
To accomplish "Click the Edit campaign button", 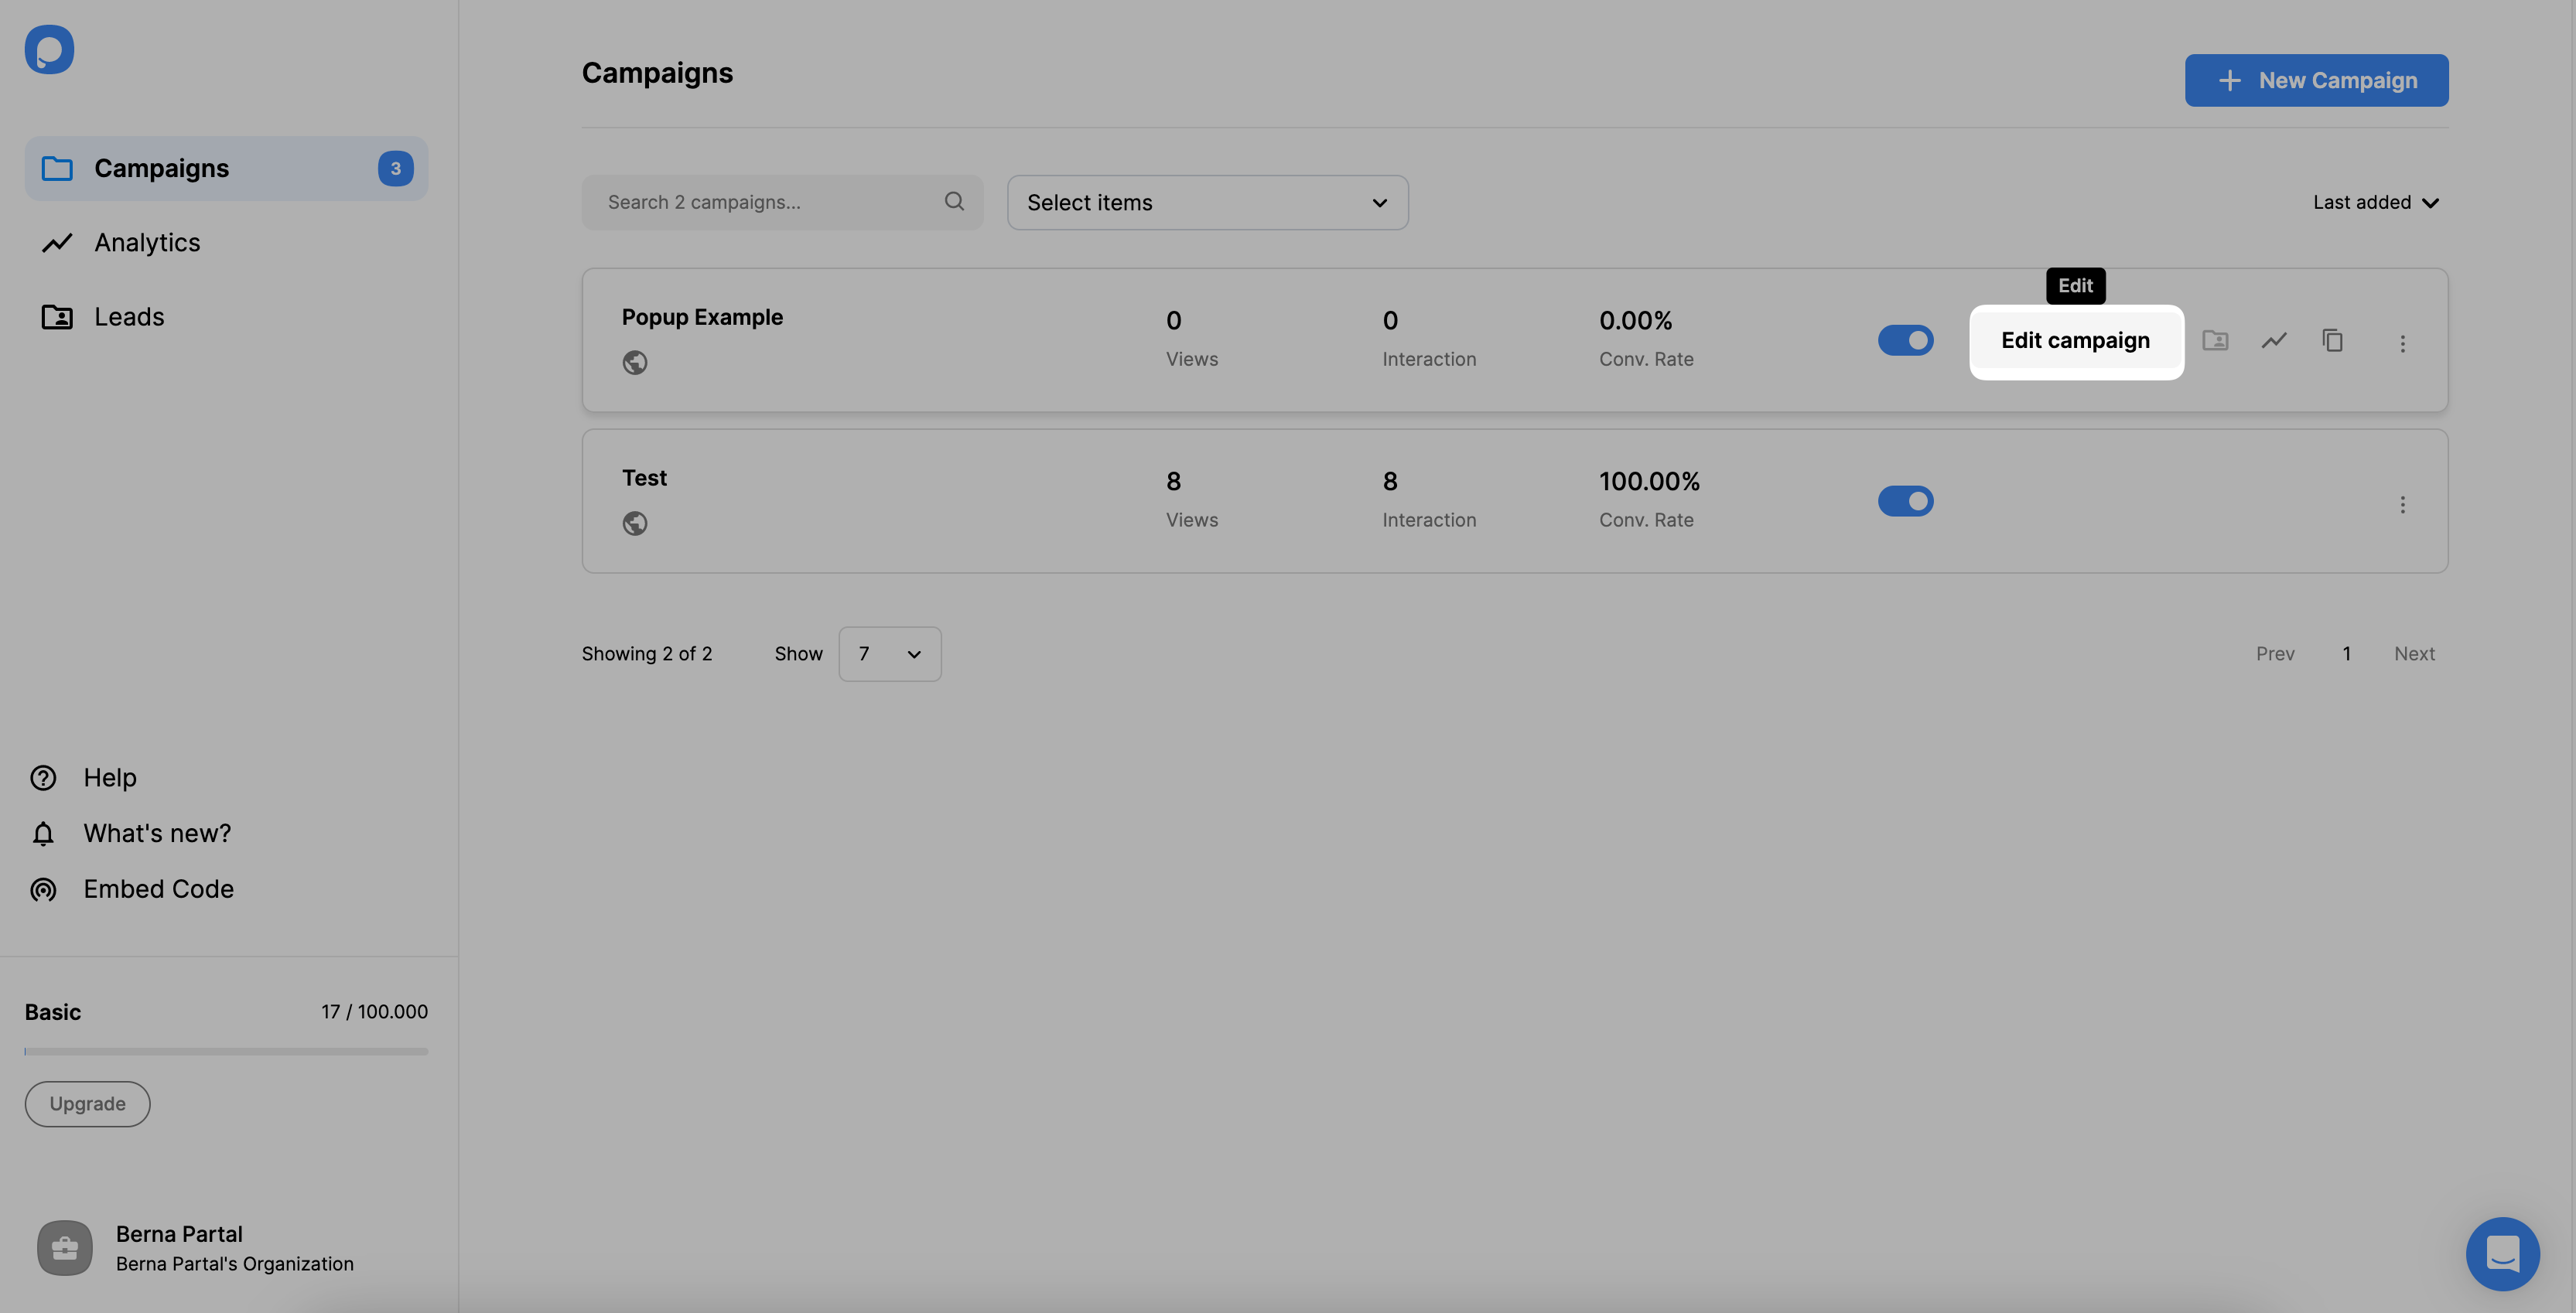I will click(2075, 341).
